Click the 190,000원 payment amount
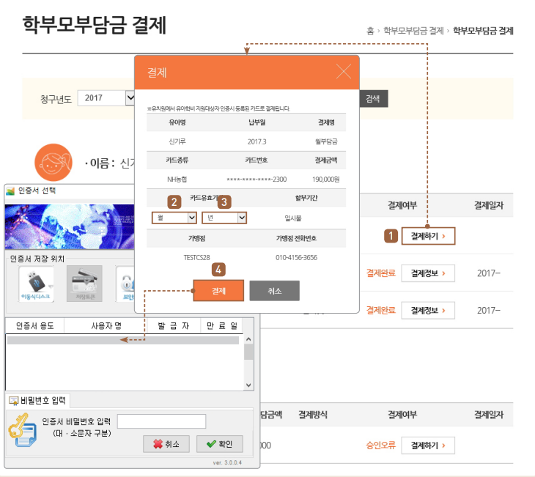This screenshot has width=535, height=477. [x=326, y=180]
